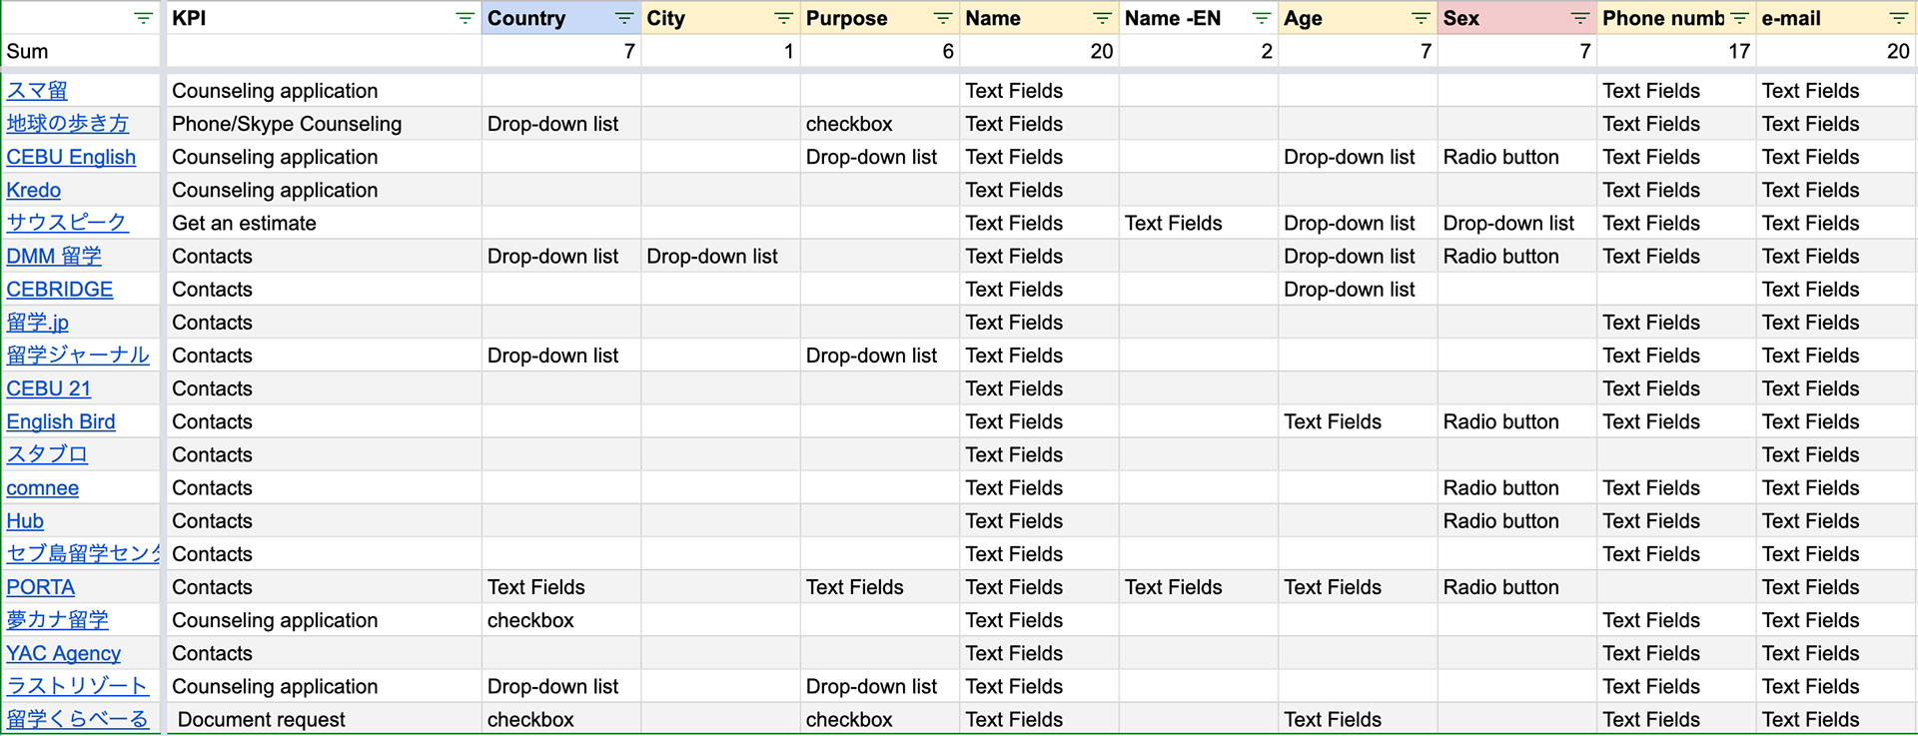Select Name -EN Text Fields cell in PORTA row
This screenshot has width=1918, height=736.
pos(1199,587)
